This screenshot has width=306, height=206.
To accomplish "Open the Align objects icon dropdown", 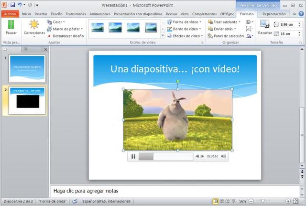I will 250,22.
